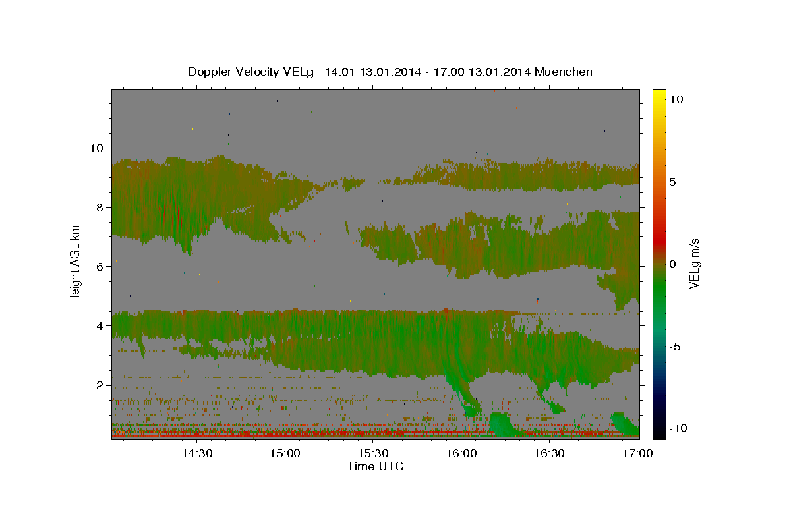This screenshot has height=527, width=791.
Task: Click the height tick label 2
Action: pos(99,385)
